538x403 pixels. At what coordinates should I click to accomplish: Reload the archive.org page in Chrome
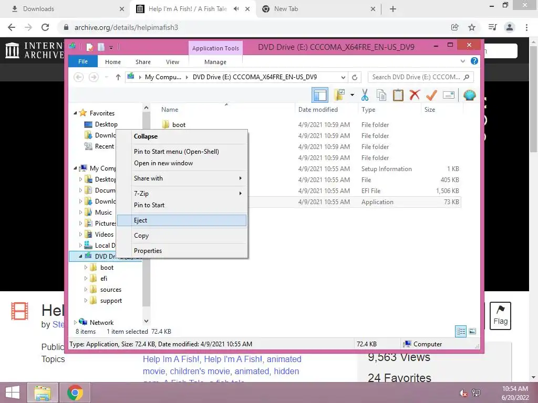(45, 27)
